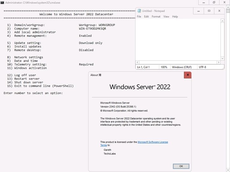
Task: Close the Notepad window
Action: tap(219, 11)
